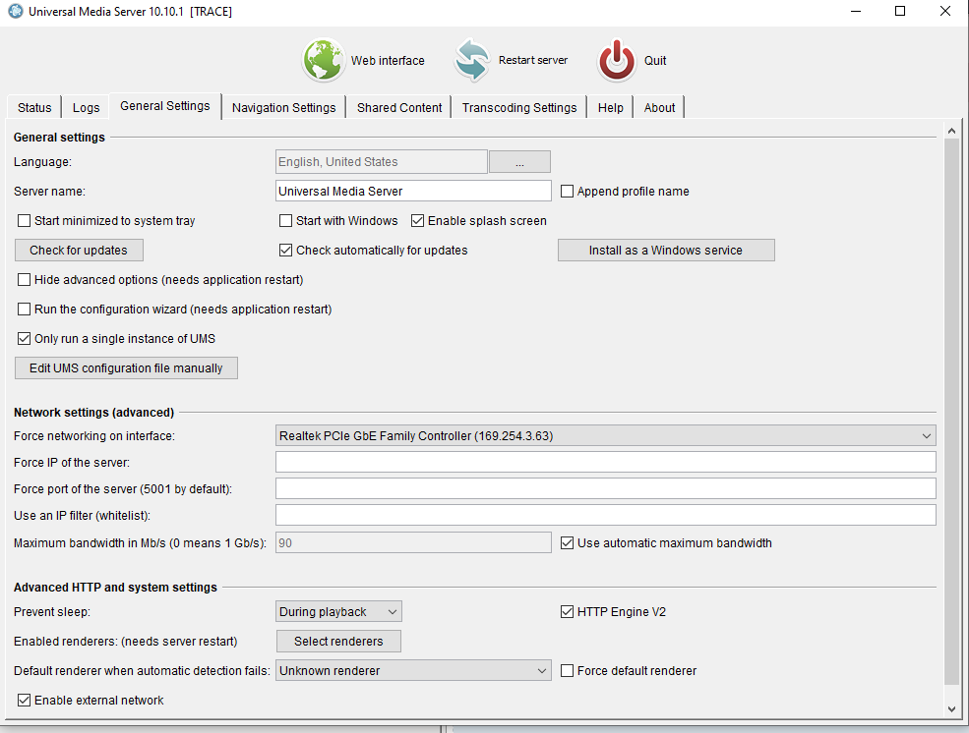
Task: Disable Enable external network checkbox
Action: click(x=24, y=701)
